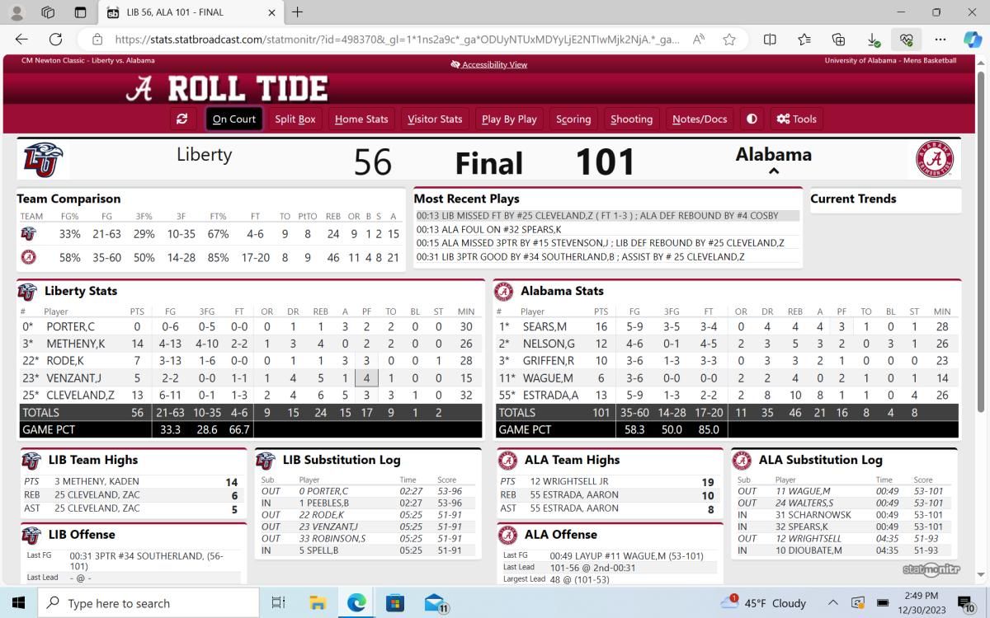Viewport: 990px width, 618px height.
Task: Click the LIB Offense logo icon
Action: click(x=31, y=536)
